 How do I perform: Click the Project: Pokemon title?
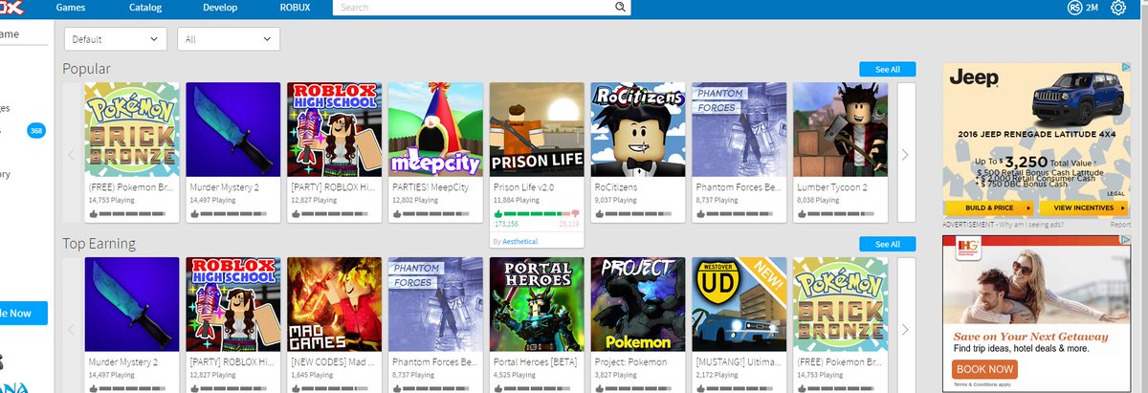point(630,363)
